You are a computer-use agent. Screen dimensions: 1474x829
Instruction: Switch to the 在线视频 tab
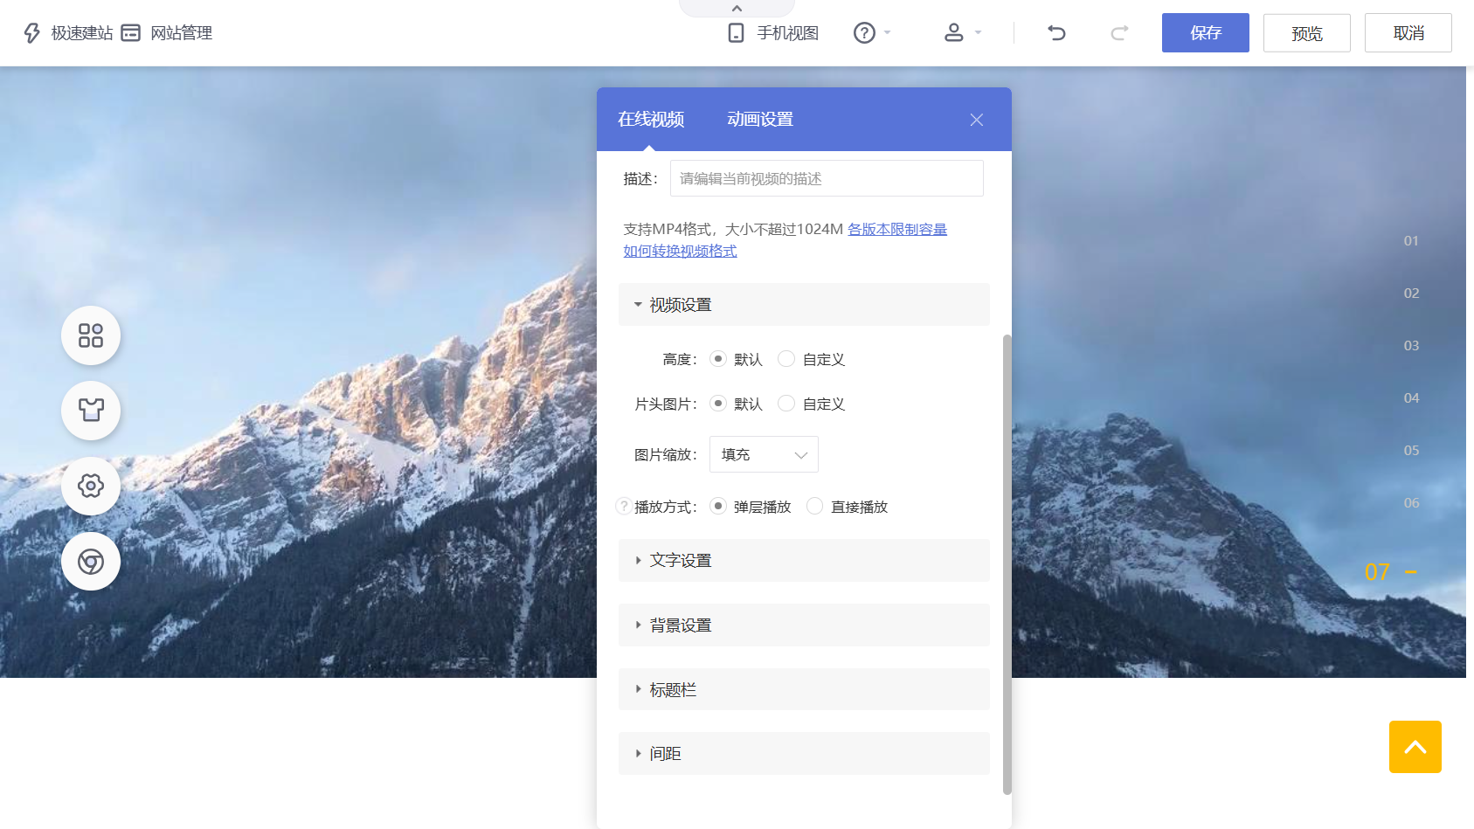[651, 120]
